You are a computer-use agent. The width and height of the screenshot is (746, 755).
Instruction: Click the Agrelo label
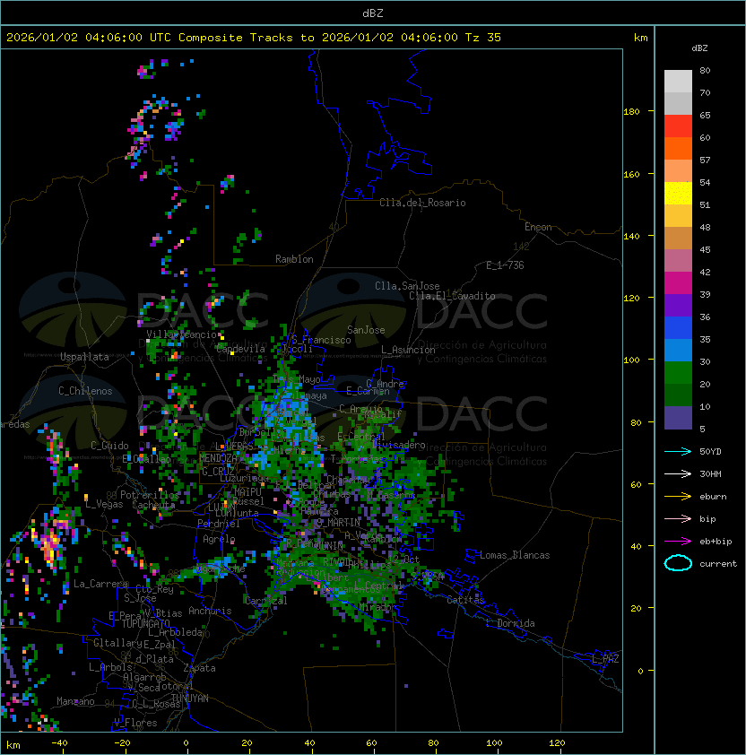click(x=219, y=539)
